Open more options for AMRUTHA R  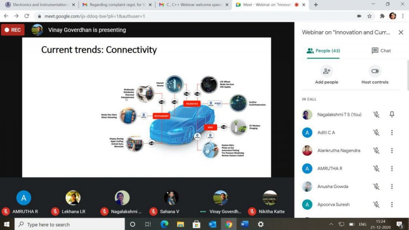tap(392, 169)
